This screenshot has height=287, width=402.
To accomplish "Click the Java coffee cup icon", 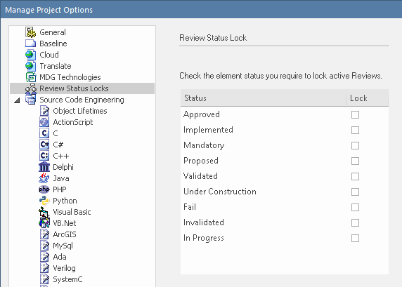I will [x=44, y=178].
